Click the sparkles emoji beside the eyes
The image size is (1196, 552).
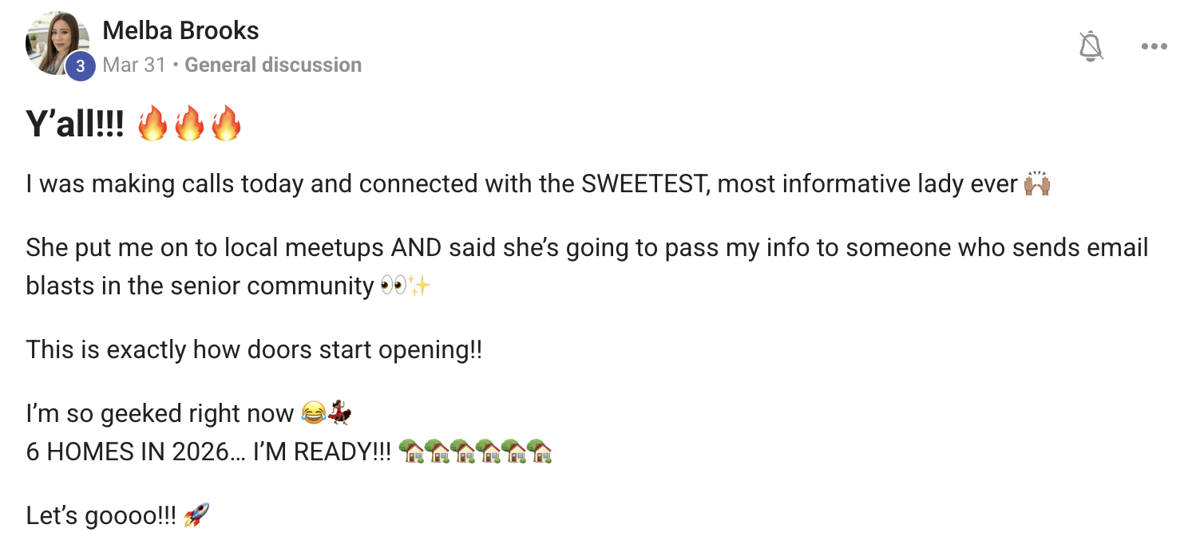point(419,286)
